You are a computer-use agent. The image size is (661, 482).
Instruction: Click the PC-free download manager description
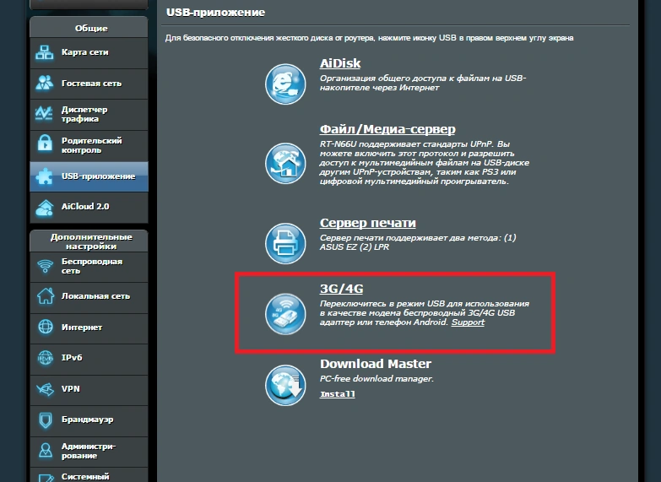(377, 379)
